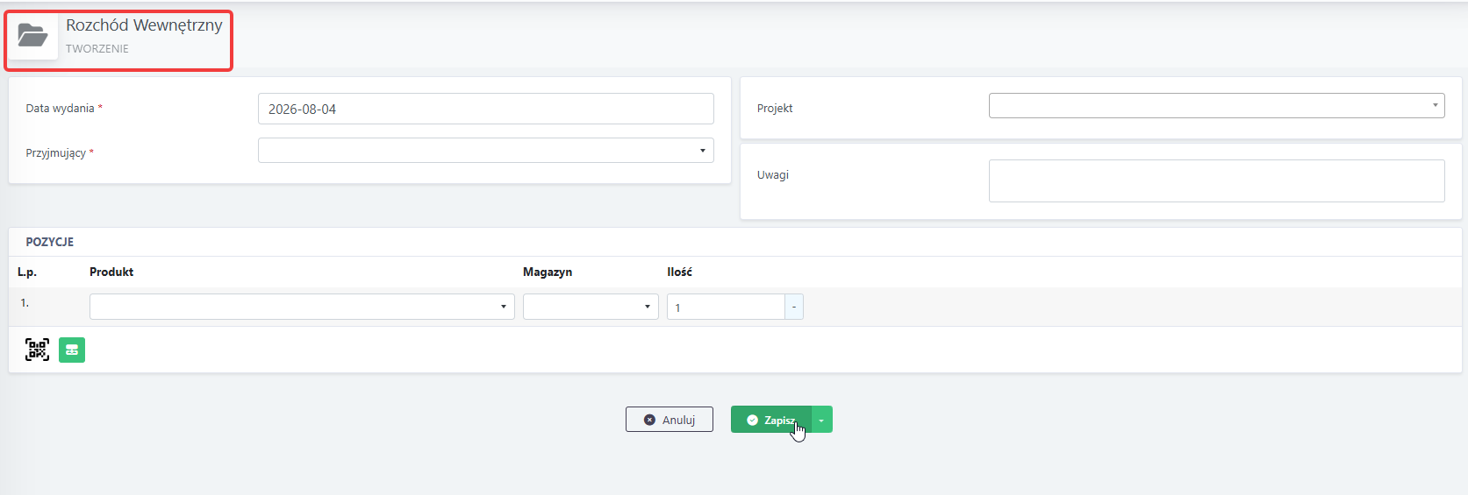
Task: Choose a warehouse in Magazyn dropdown
Action: pos(591,307)
